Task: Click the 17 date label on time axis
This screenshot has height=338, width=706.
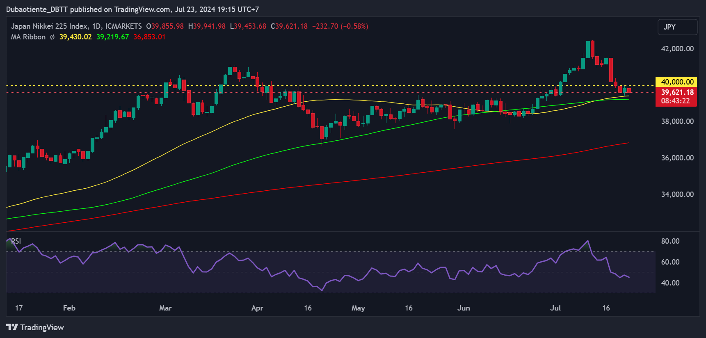Action: pos(19,308)
